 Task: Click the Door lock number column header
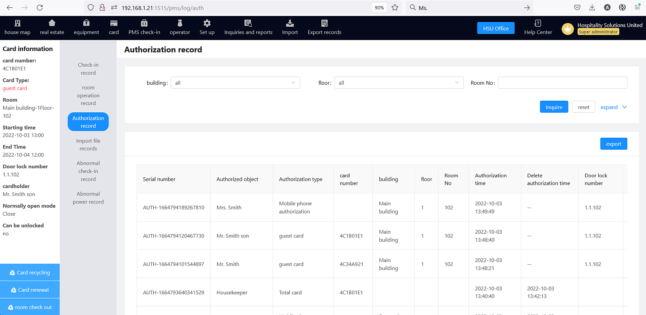[x=601, y=179]
